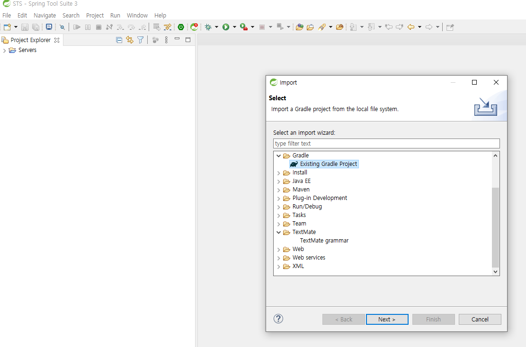526x347 pixels.
Task: Click the Disconnect debug icon
Action: 109,27
